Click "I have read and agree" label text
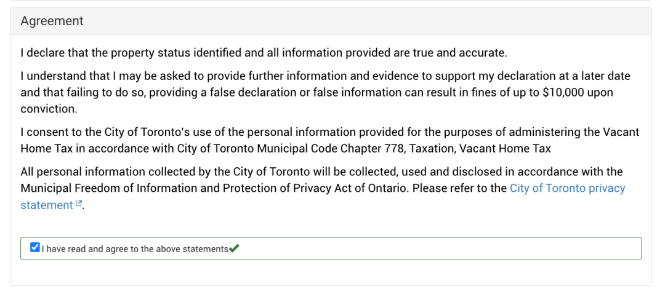Image resolution: width=665 pixels, height=297 pixels. pos(135,249)
